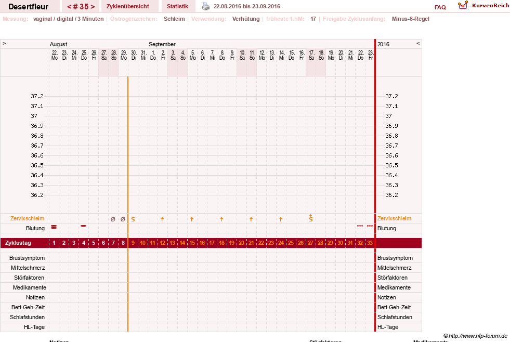The width and height of the screenshot is (510, 342).
Task: Click the Desertfleur username heading
Action: (x=28, y=7)
